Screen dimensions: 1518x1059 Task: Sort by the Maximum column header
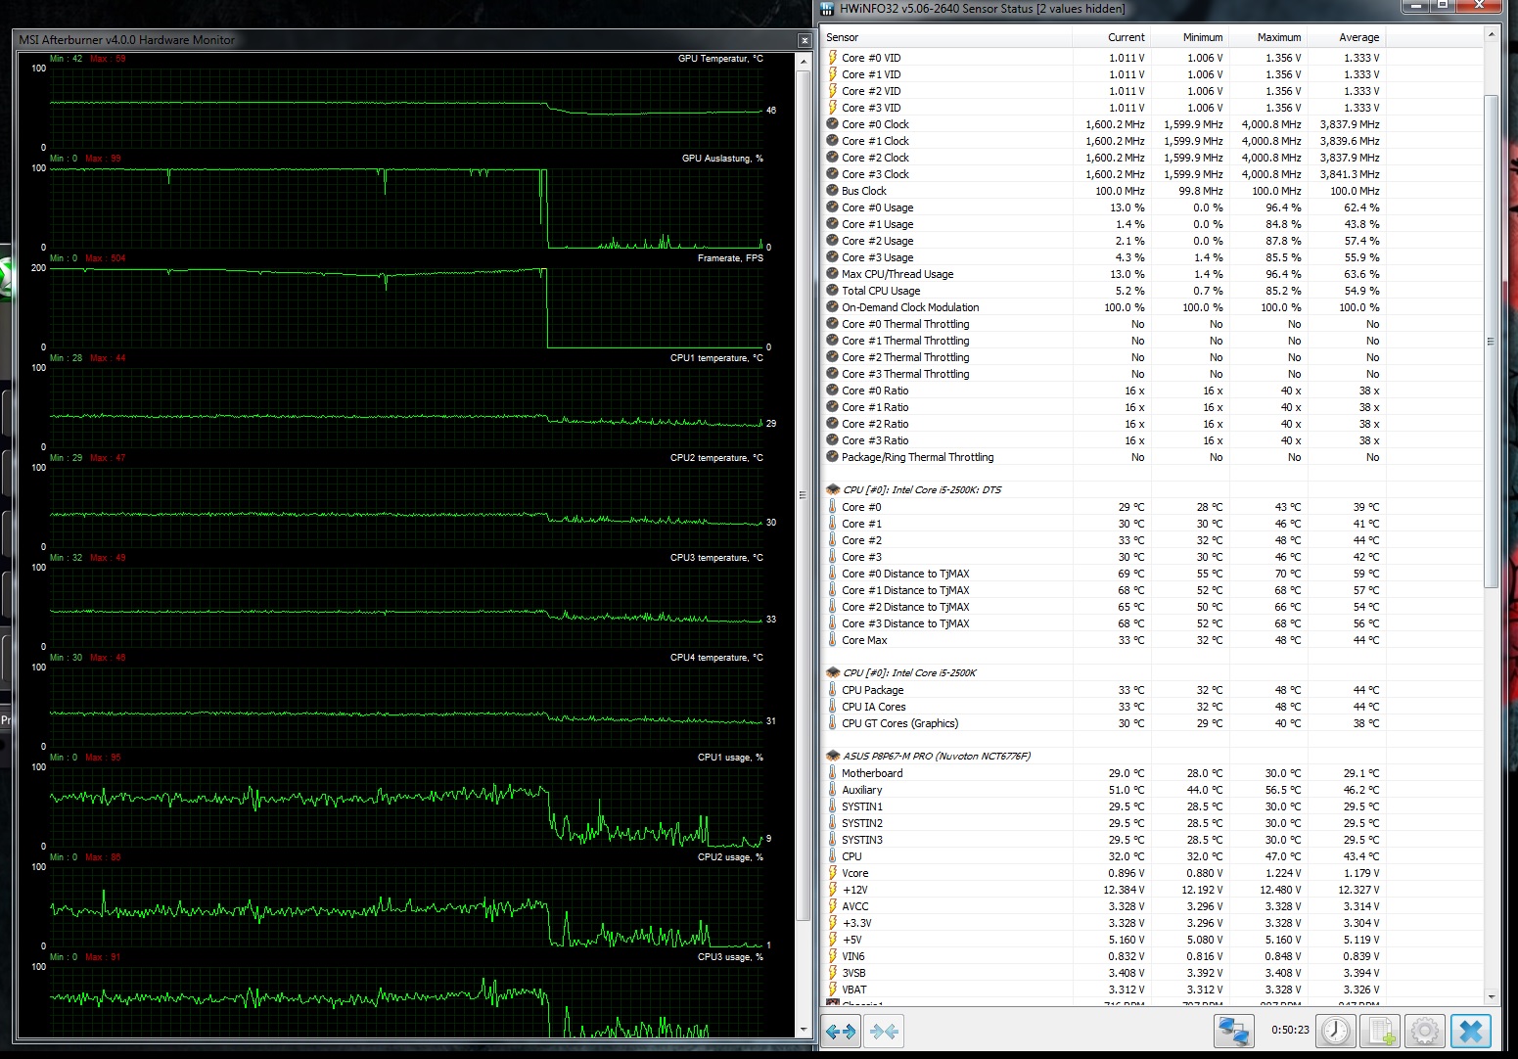[x=1267, y=37]
